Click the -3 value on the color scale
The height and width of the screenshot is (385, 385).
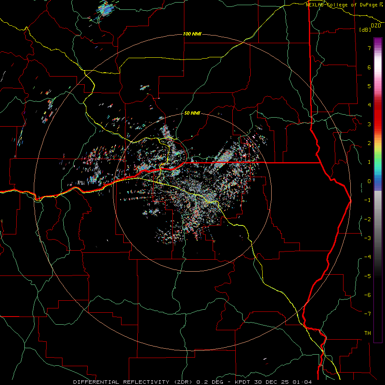click(367, 238)
